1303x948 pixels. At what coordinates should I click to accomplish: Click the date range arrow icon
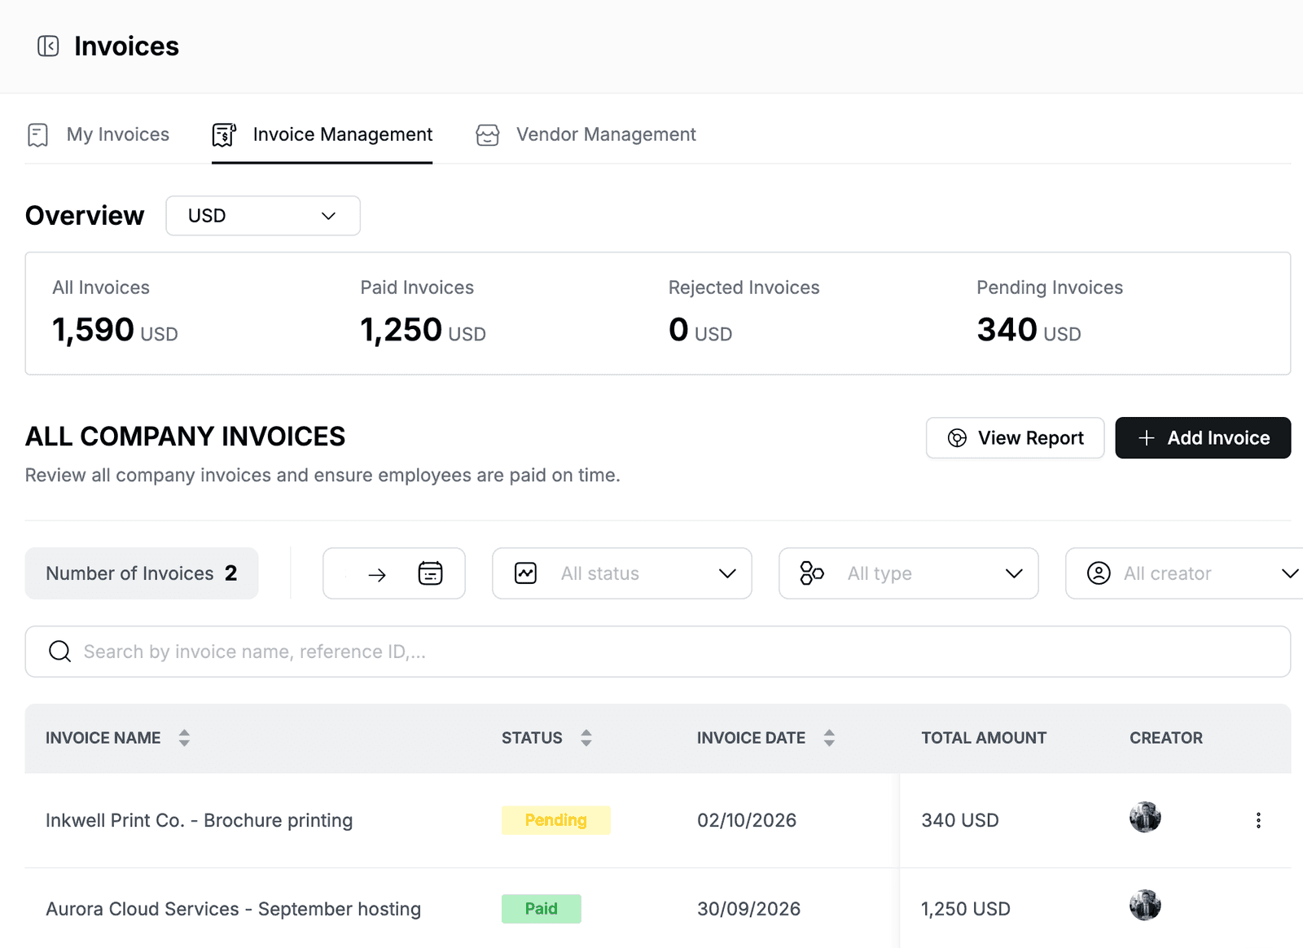coord(377,575)
